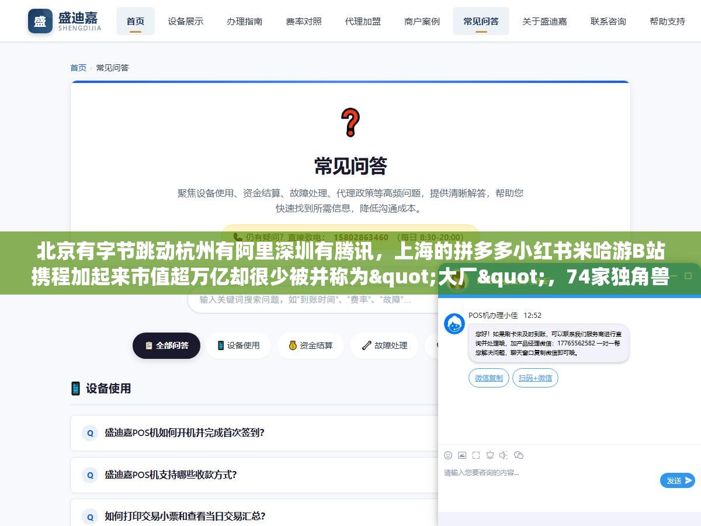Image resolution: width=701 pixels, height=526 pixels.
Task: Click the description text 聚焦设备使用、资金结算
Action: (x=350, y=200)
